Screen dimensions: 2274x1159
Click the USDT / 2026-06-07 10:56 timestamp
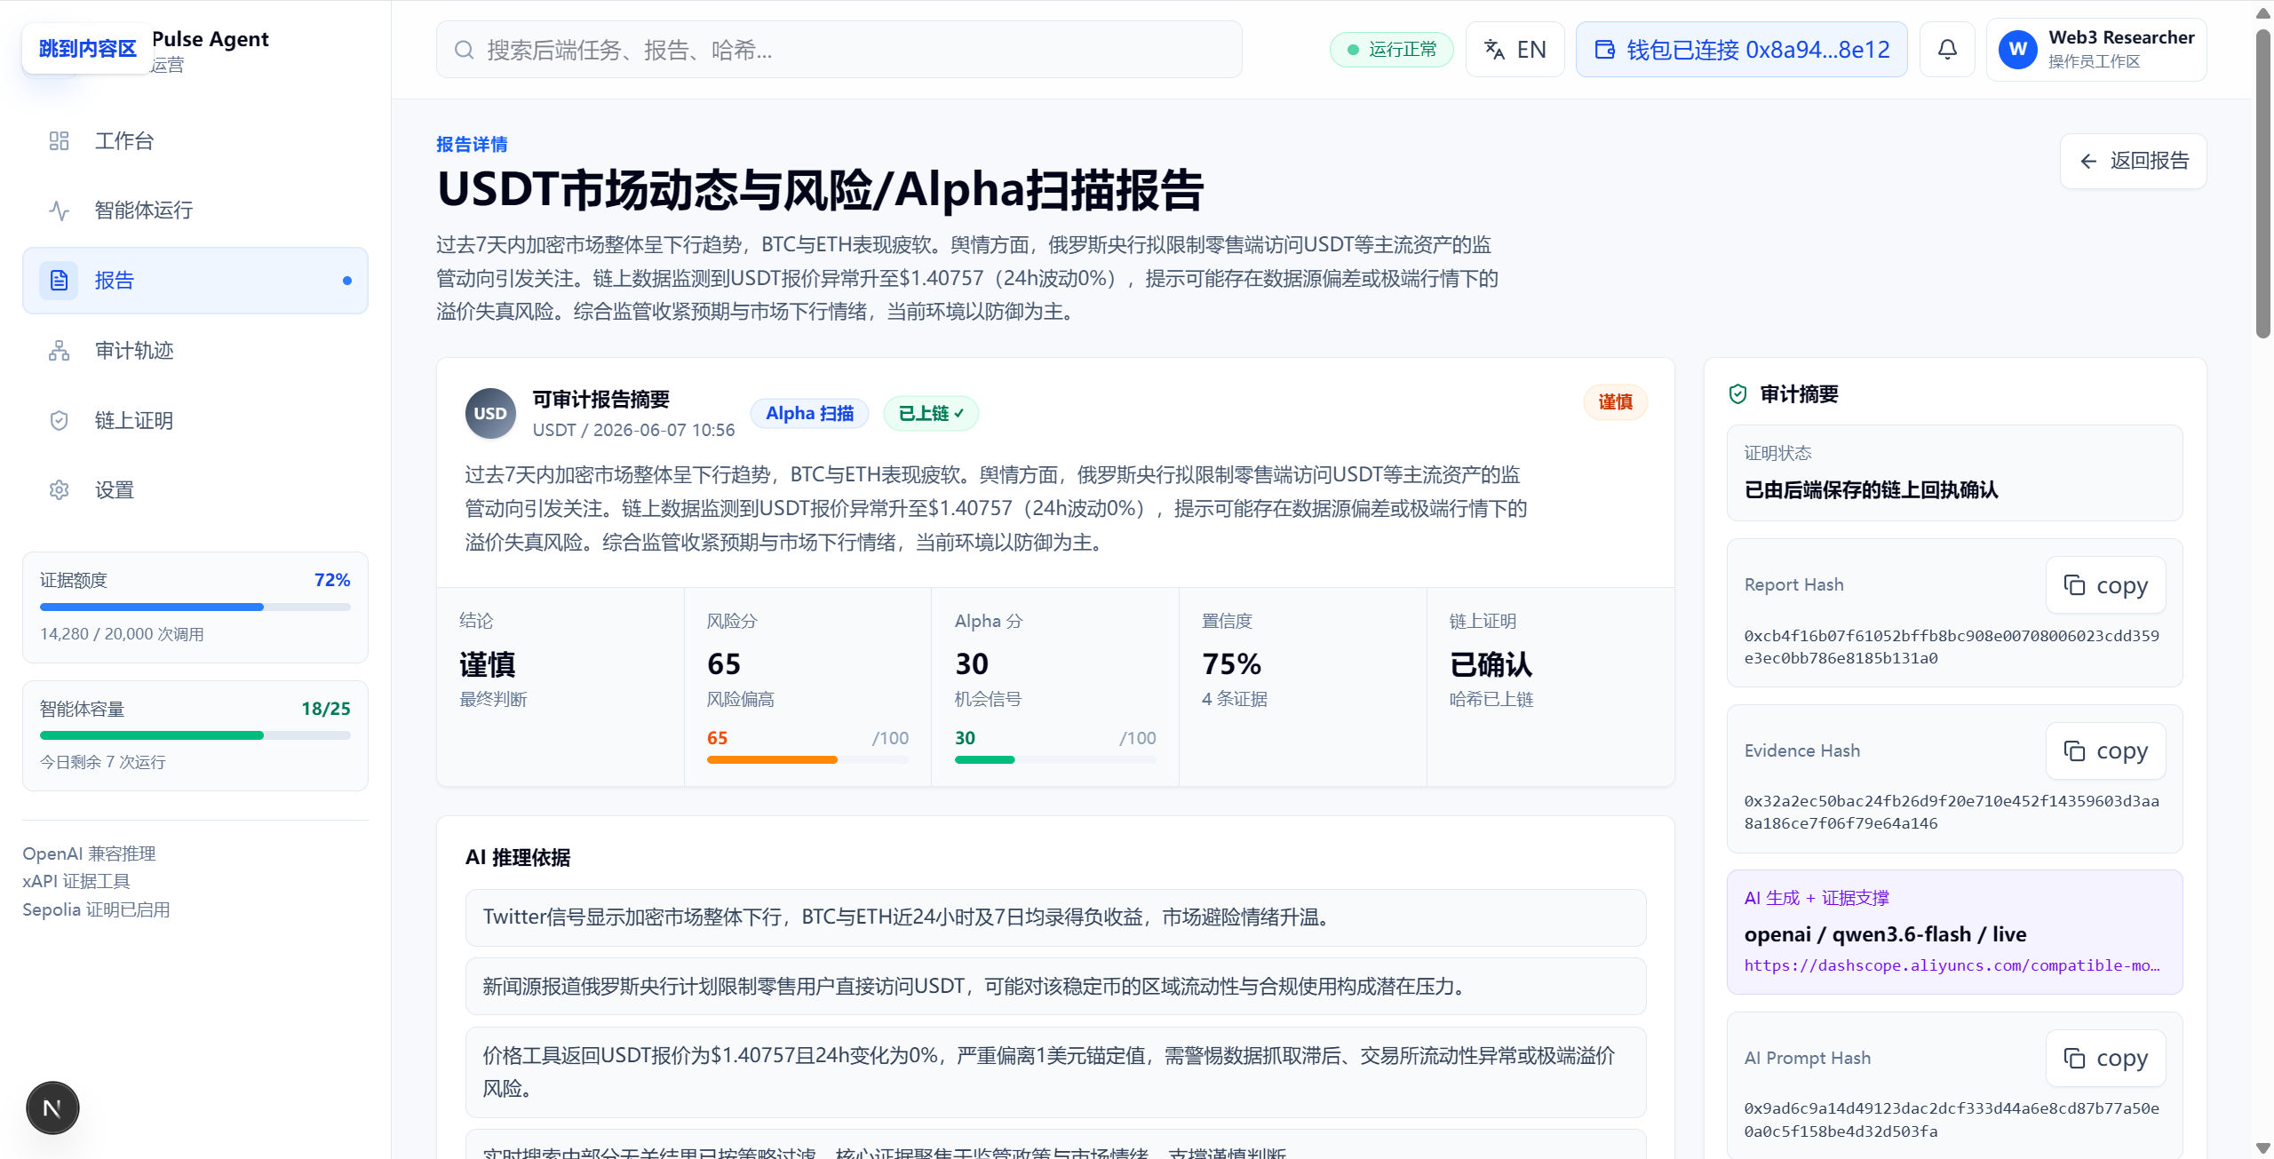pyautogui.click(x=633, y=430)
